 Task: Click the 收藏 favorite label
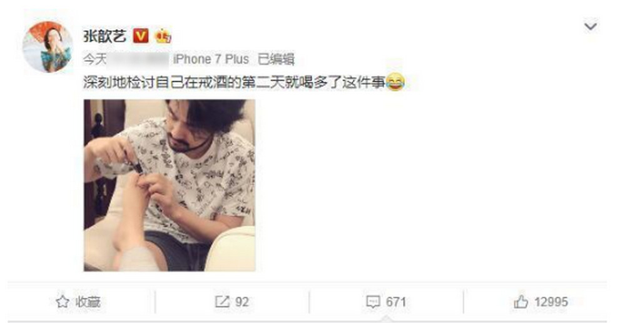tap(88, 302)
